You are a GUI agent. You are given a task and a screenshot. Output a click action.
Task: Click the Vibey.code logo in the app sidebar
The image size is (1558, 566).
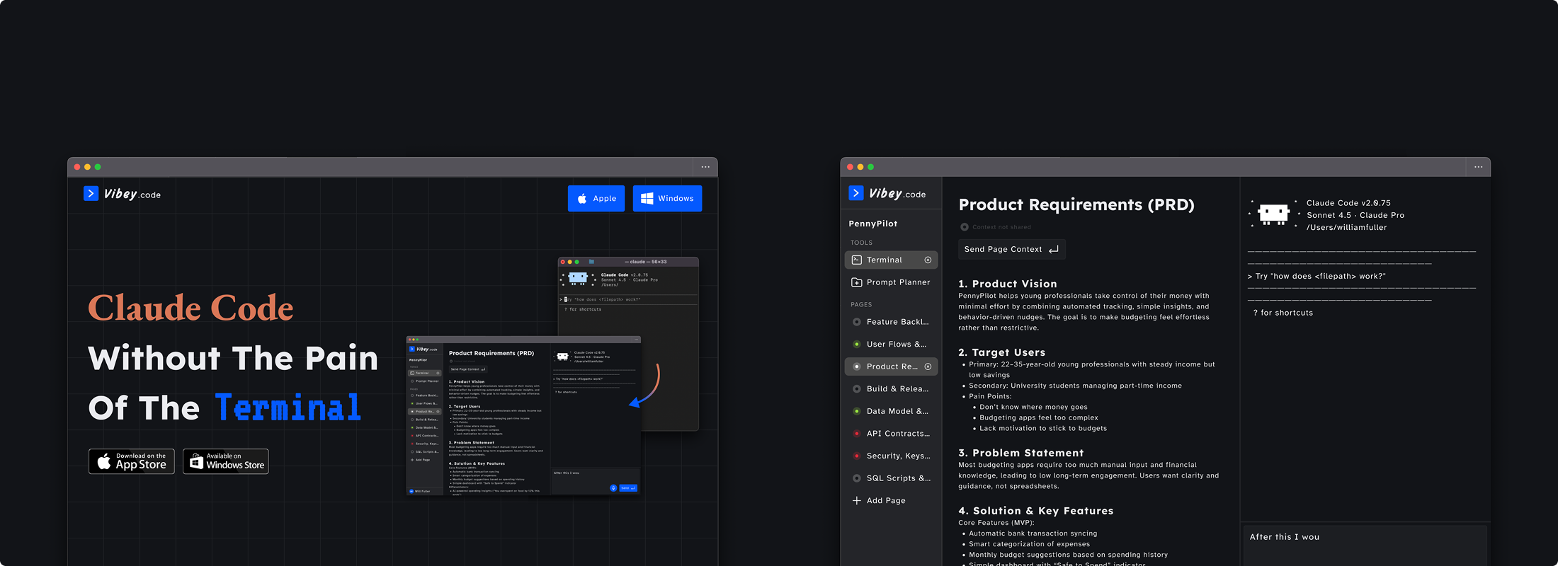[x=887, y=193]
